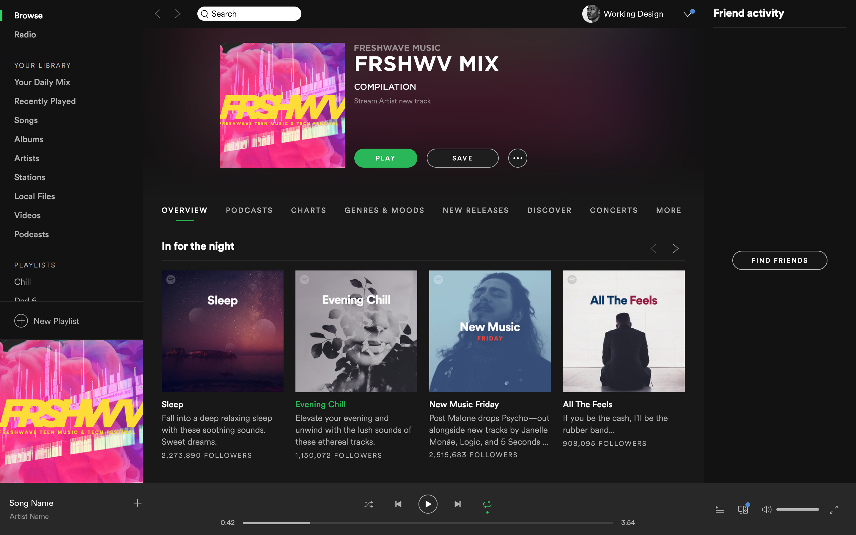Click the song progress bar
This screenshot has width=856, height=535.
[428, 523]
